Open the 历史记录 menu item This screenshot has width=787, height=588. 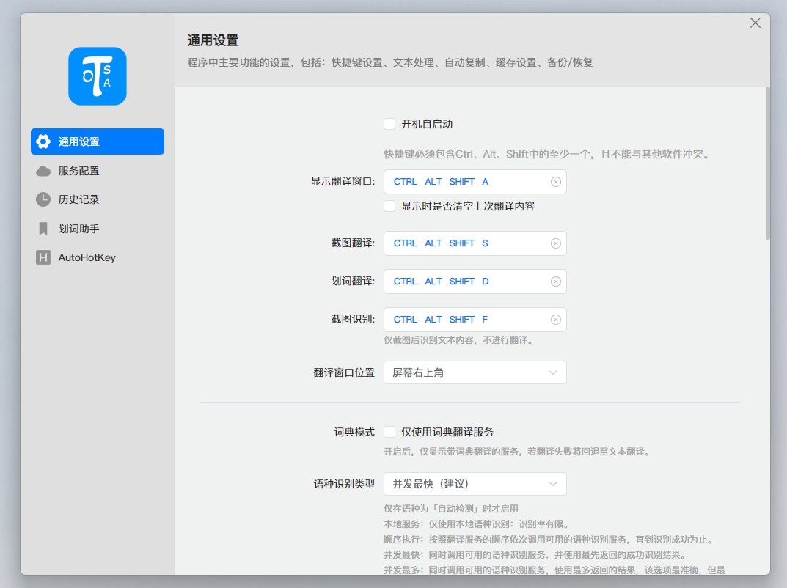click(98, 199)
